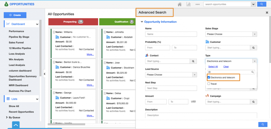This screenshot has width=271, height=129.
Task: Click the home icon in top bar
Action: pyautogui.click(x=179, y=4)
